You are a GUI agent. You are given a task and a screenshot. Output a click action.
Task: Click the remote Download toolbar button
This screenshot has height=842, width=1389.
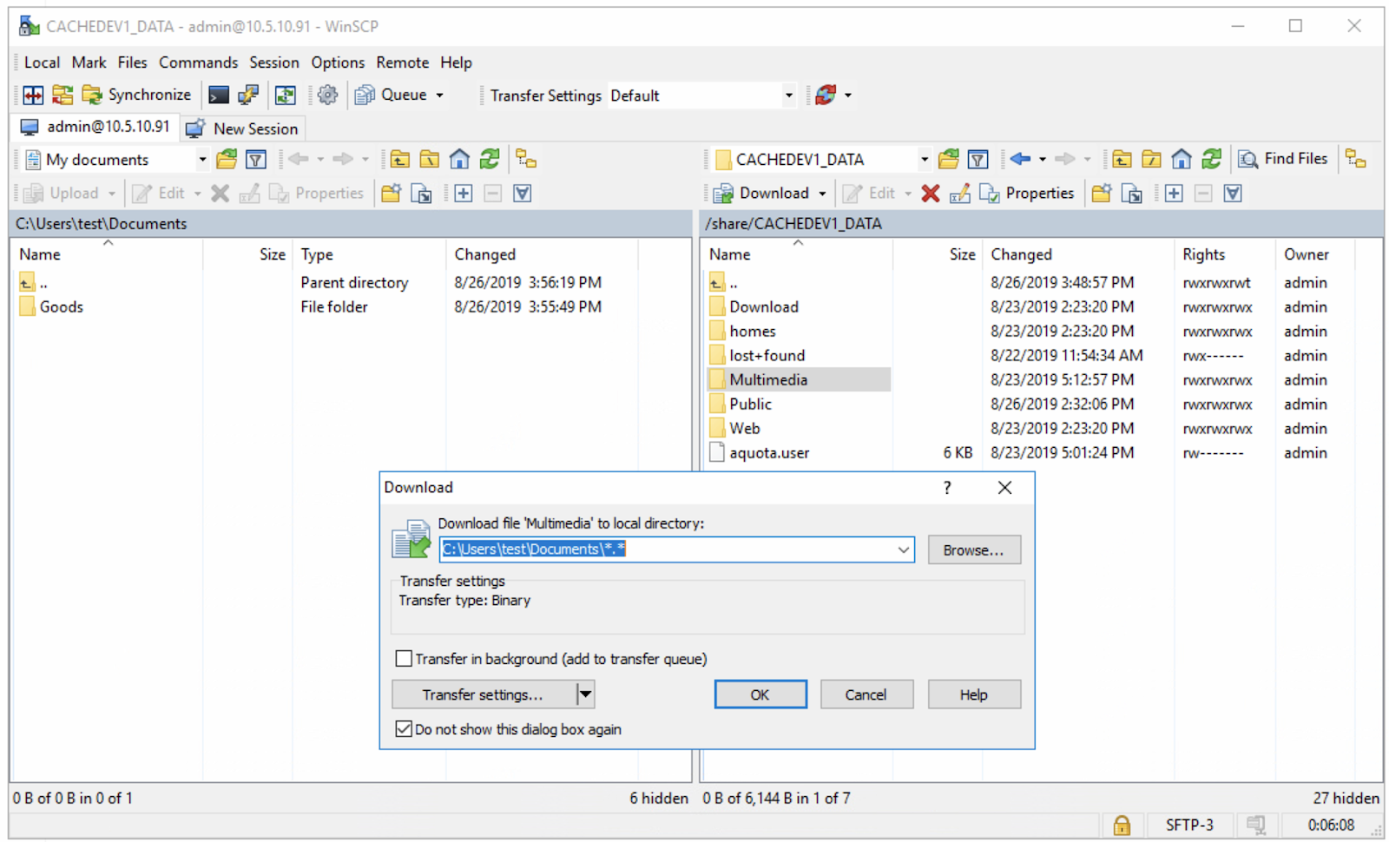click(x=762, y=193)
